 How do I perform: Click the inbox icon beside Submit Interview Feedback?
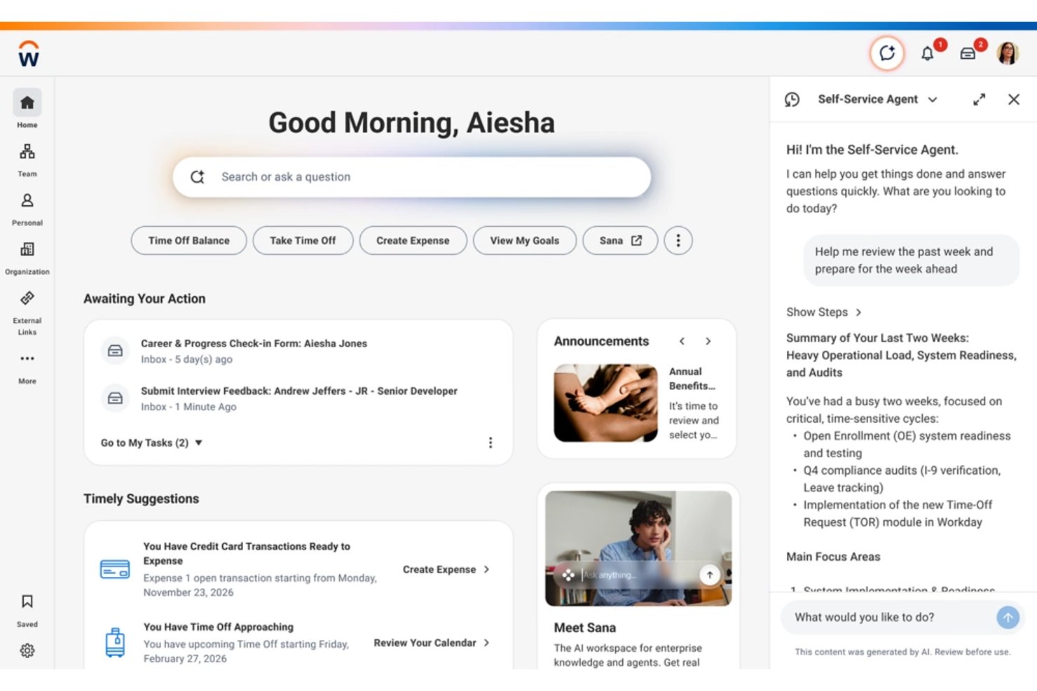pos(116,398)
